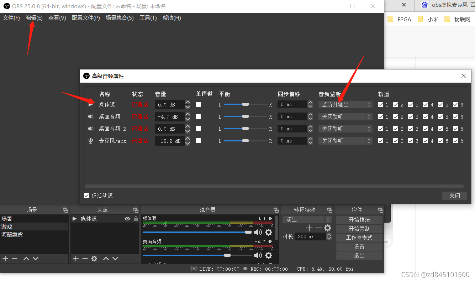Pop out the 场景 dock panel

[65, 210]
